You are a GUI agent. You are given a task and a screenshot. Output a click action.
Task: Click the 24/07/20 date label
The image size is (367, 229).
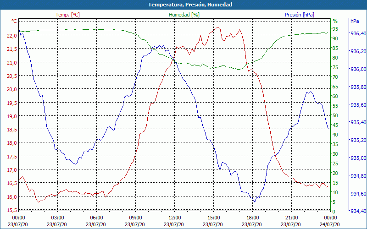coord(330,224)
